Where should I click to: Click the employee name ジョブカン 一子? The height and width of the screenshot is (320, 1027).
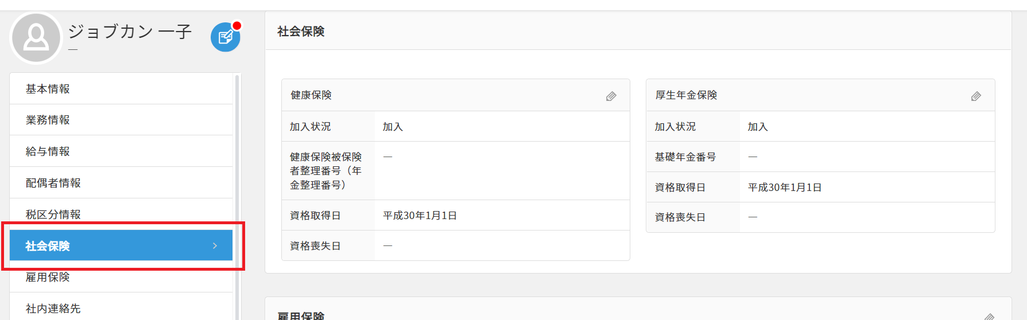tap(130, 32)
